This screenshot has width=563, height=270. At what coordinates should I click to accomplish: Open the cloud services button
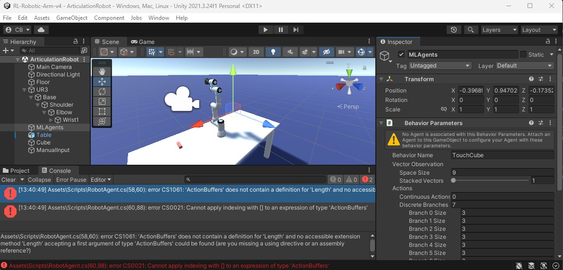41,30
